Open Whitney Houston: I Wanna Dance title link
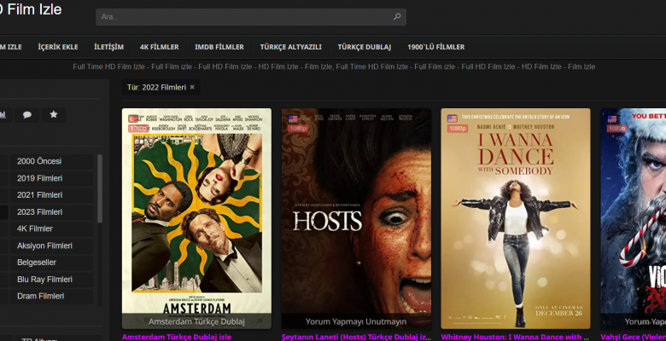The image size is (666, 341). 515,337
